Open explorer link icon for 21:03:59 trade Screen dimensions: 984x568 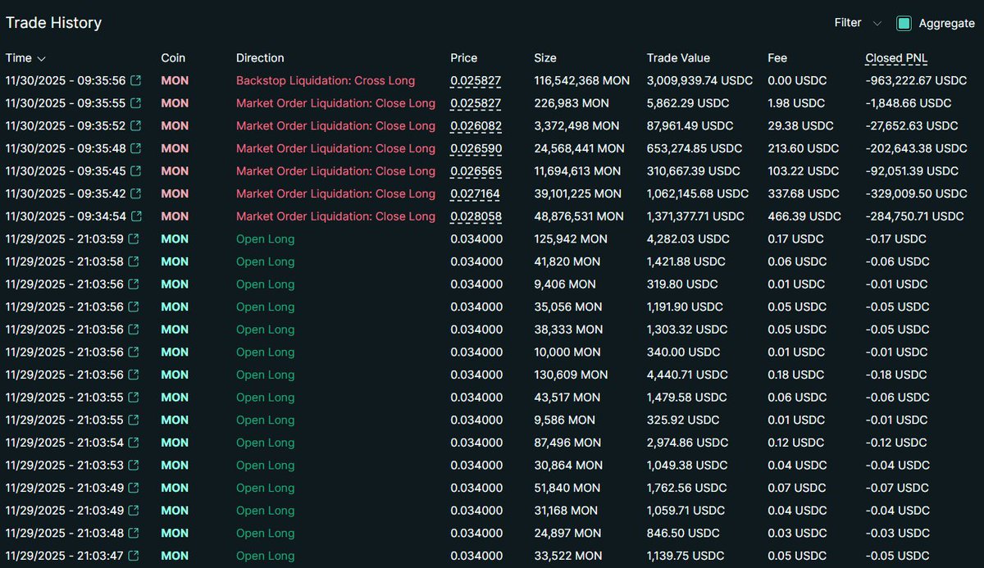134,239
